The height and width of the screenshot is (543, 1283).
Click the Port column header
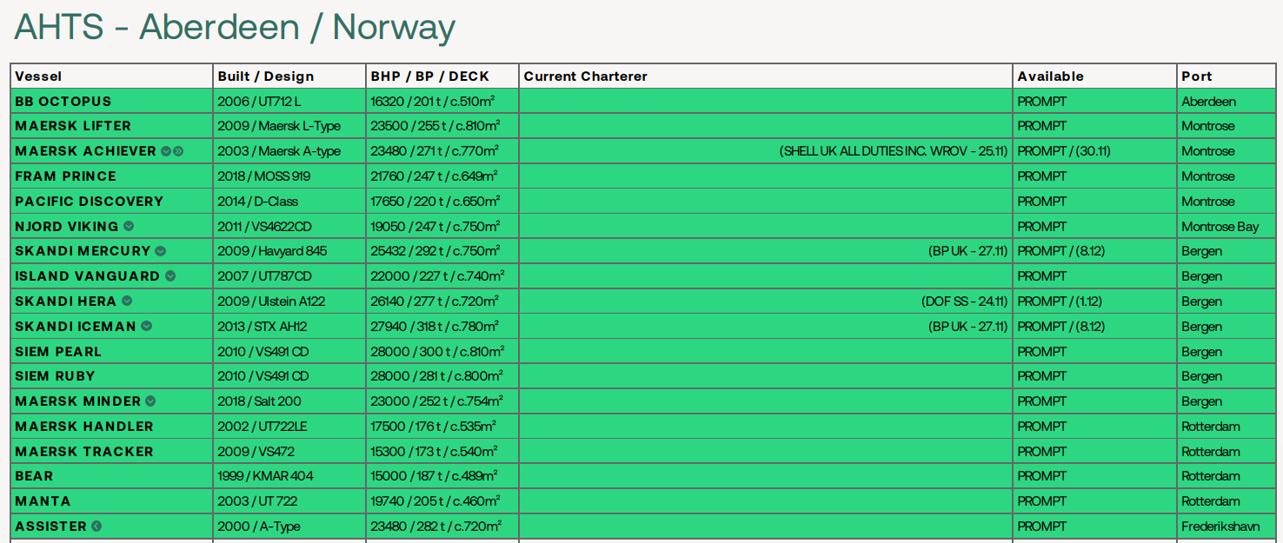tap(1198, 76)
